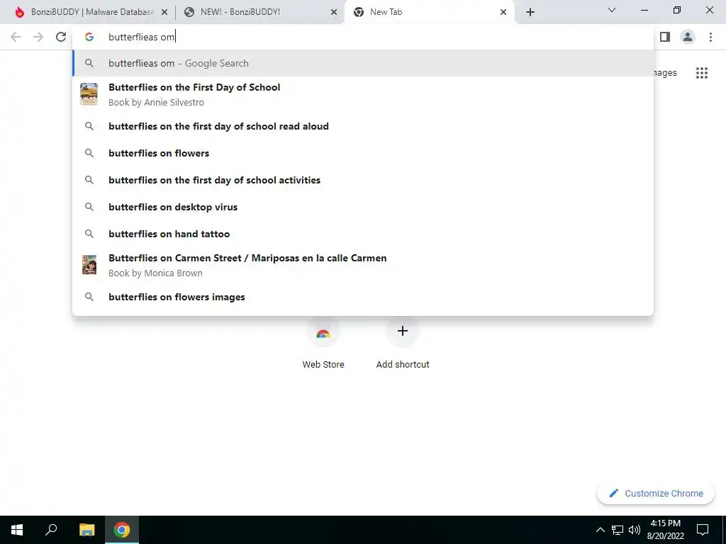Choose 'first day of school activities' suggestion

363,180
